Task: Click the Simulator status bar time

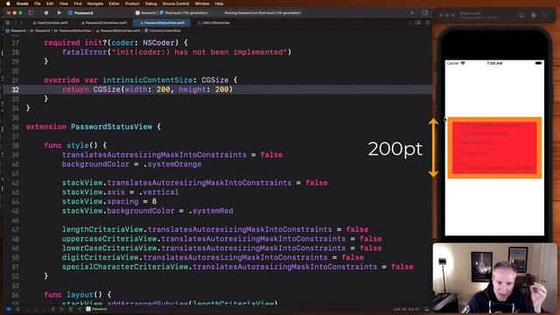Action: pos(494,63)
